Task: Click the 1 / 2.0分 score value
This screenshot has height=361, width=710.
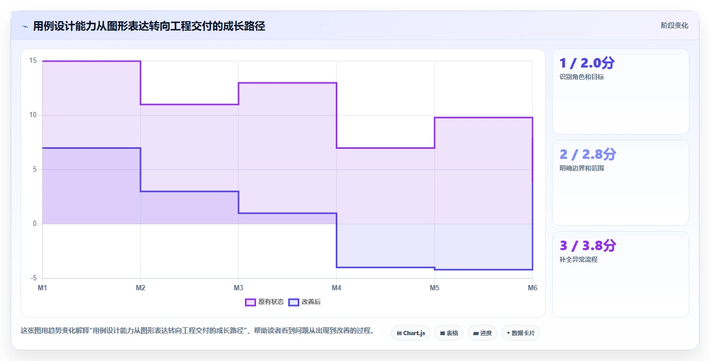Action: 587,63
